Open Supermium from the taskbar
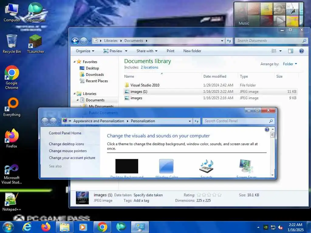Image resolution: width=311 pixels, height=233 pixels. click(121, 227)
